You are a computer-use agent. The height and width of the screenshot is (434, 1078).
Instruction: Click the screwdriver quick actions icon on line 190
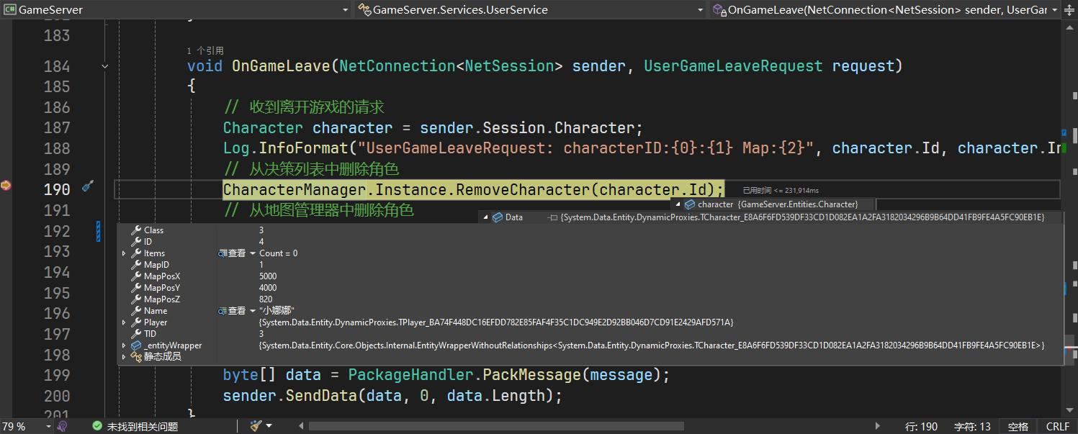click(88, 186)
